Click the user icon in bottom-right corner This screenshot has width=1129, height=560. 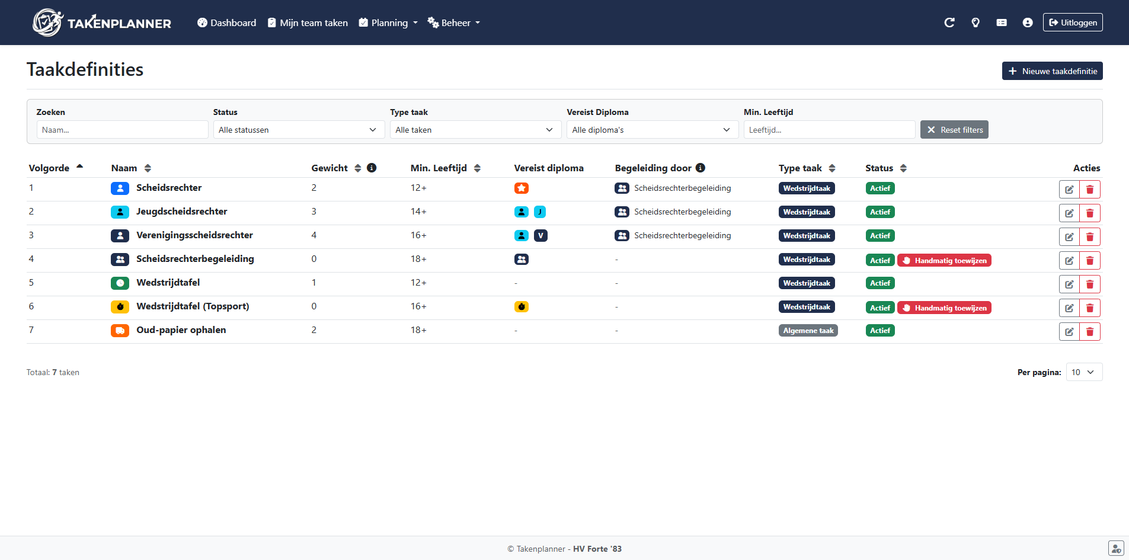(x=1115, y=548)
